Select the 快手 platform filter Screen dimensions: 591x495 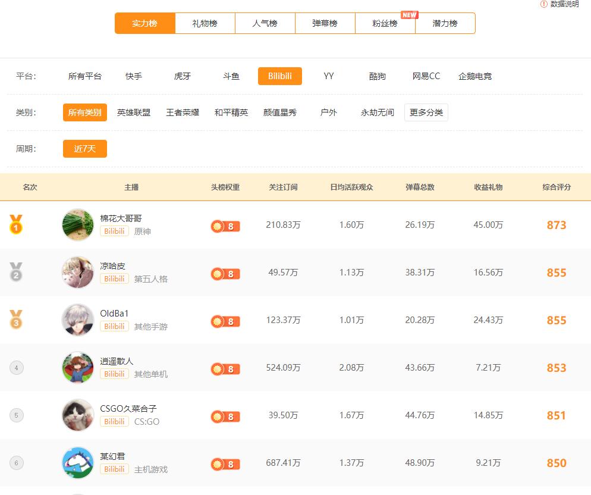coord(133,76)
